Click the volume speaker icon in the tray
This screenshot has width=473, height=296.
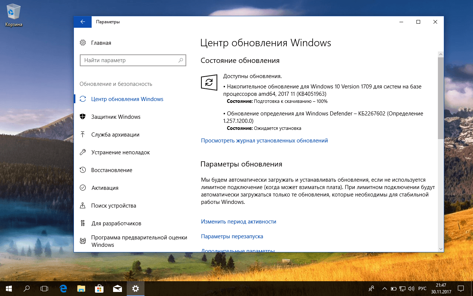coord(412,288)
